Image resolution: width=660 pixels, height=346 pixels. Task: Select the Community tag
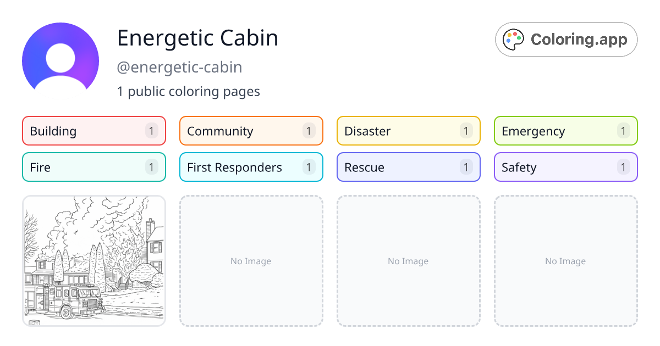pos(251,131)
